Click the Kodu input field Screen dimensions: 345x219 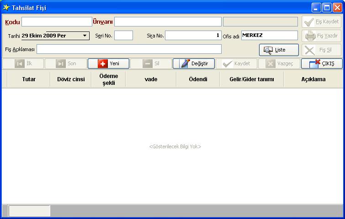click(57, 22)
